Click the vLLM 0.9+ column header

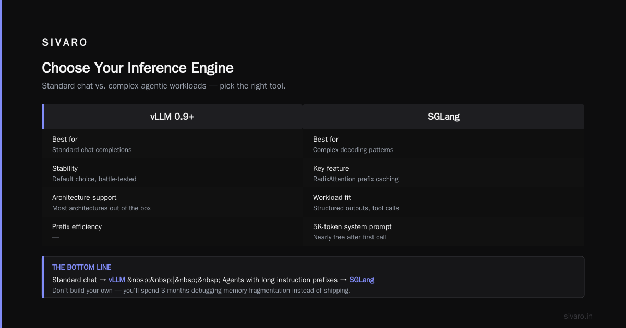coord(172,117)
